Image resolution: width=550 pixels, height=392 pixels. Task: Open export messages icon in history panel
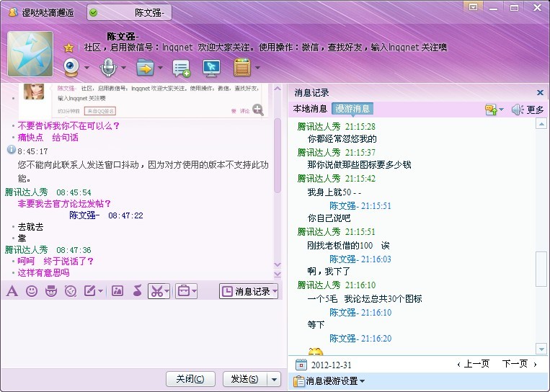492,110
